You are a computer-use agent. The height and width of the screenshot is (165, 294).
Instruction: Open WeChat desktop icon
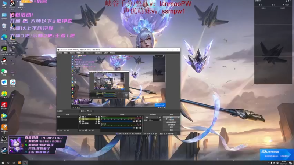click(4, 72)
